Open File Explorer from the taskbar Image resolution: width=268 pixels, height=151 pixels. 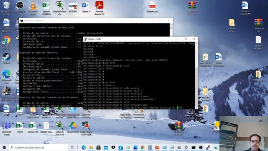point(91,147)
